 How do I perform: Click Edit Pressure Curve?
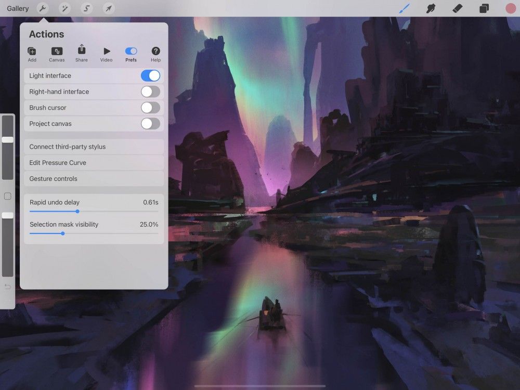[x=94, y=162]
